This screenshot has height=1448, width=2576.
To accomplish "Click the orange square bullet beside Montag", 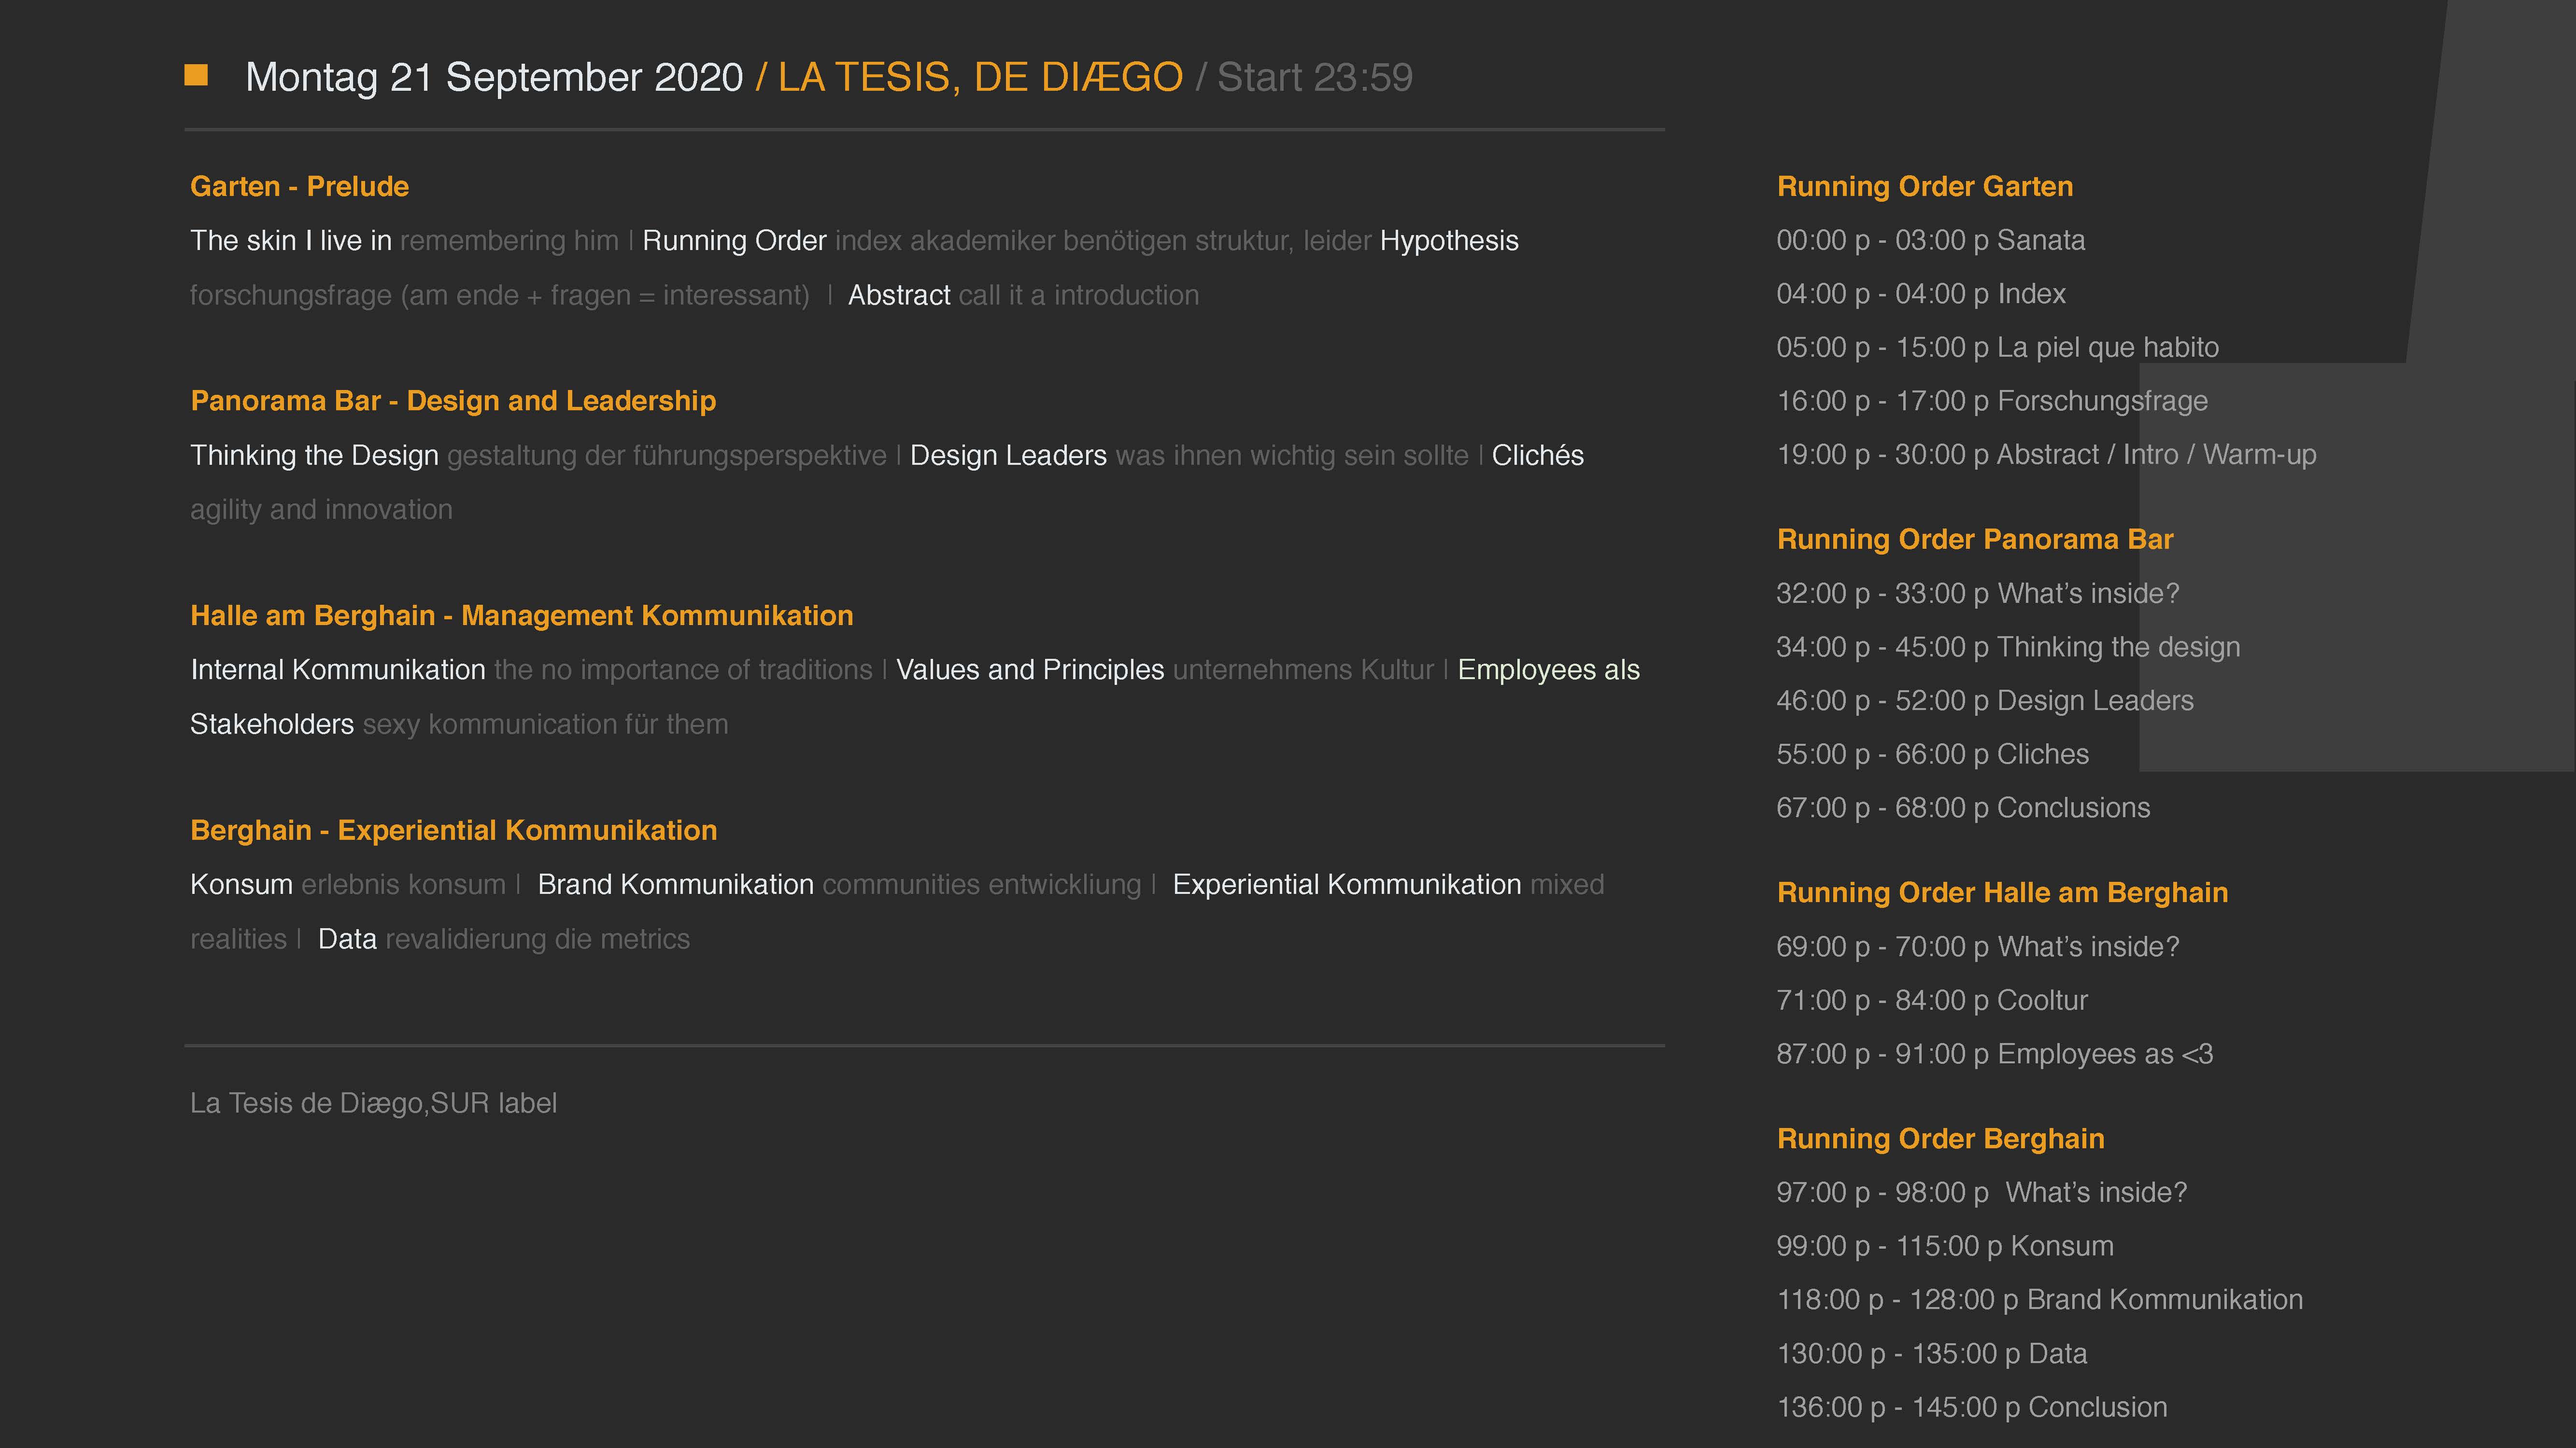I will (x=196, y=75).
